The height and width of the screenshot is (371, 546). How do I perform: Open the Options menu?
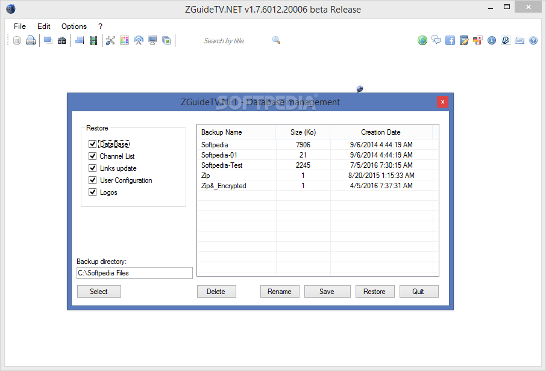[74, 26]
